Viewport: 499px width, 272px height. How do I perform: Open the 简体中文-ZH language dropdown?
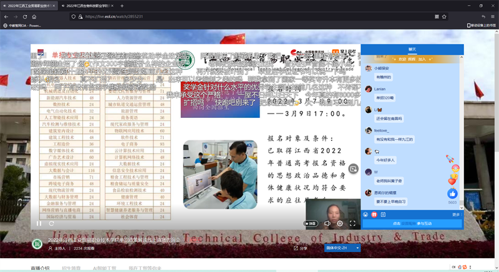(342, 248)
